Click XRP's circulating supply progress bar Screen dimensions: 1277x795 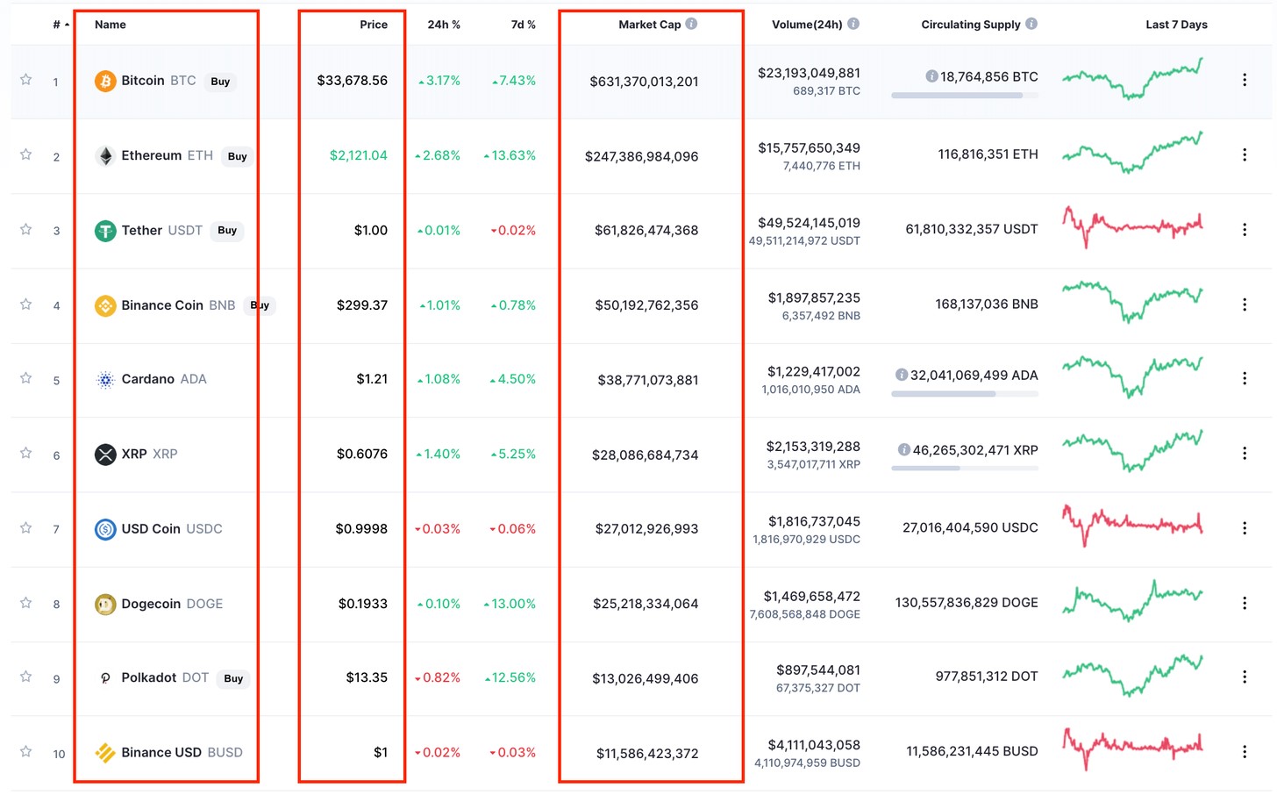(x=965, y=469)
